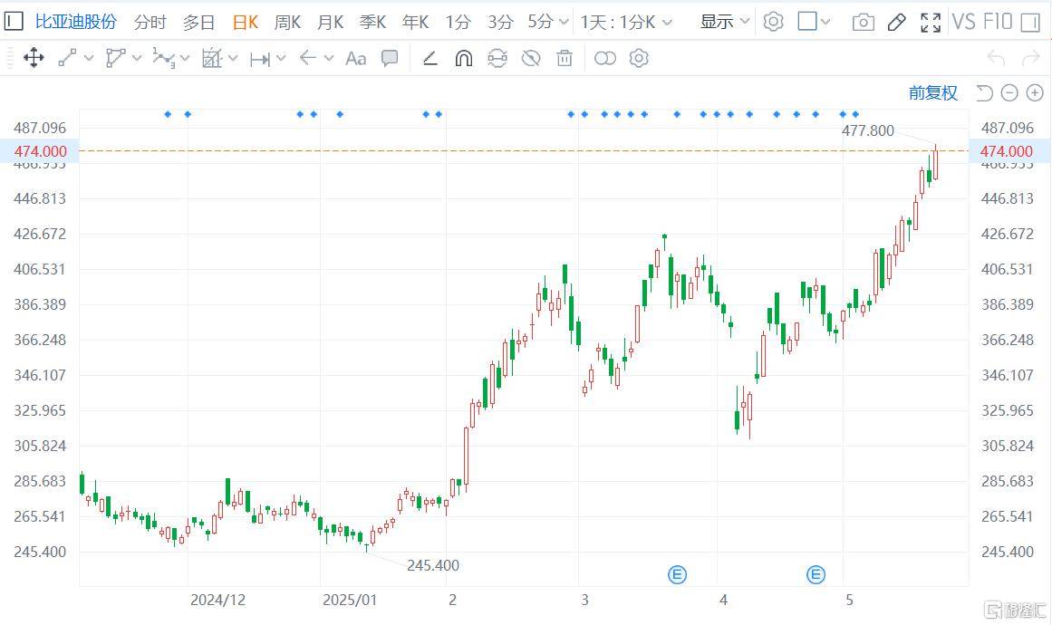The image size is (1052, 625).
Task: Open the 5分 period dropdown
Action: click(x=547, y=23)
